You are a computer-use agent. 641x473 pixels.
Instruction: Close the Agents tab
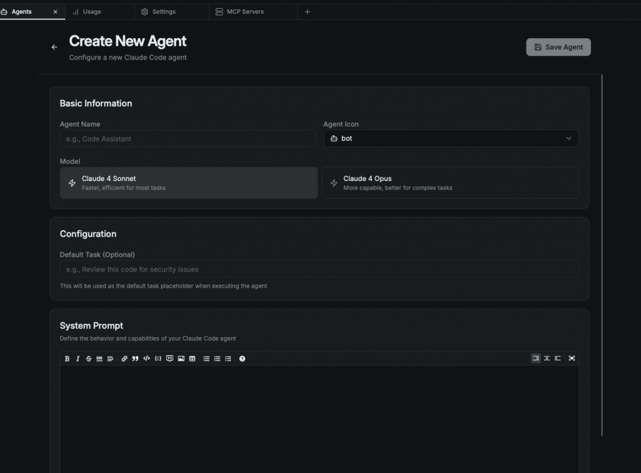pos(55,12)
